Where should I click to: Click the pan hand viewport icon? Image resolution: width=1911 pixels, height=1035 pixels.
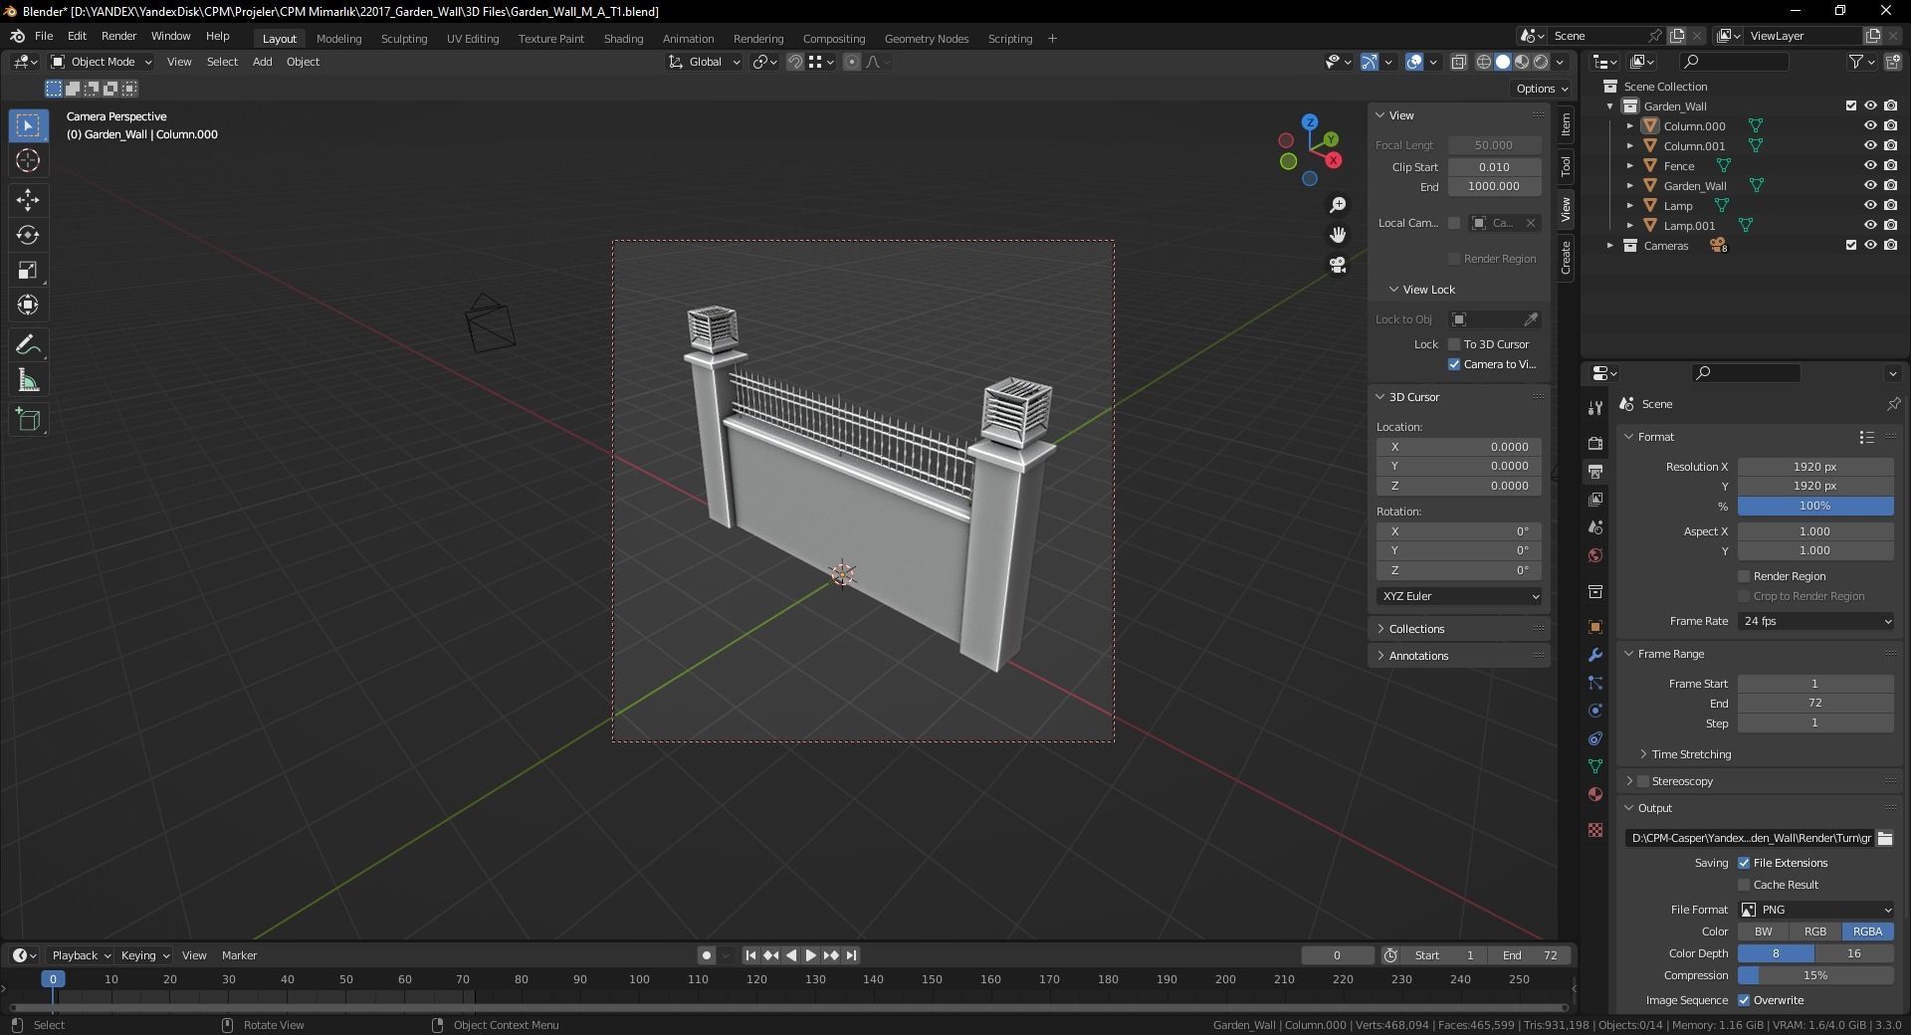pos(1338,235)
